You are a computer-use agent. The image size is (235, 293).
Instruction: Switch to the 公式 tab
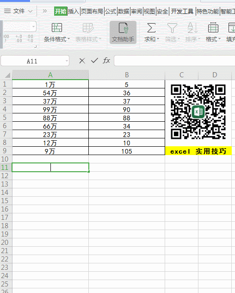point(111,12)
